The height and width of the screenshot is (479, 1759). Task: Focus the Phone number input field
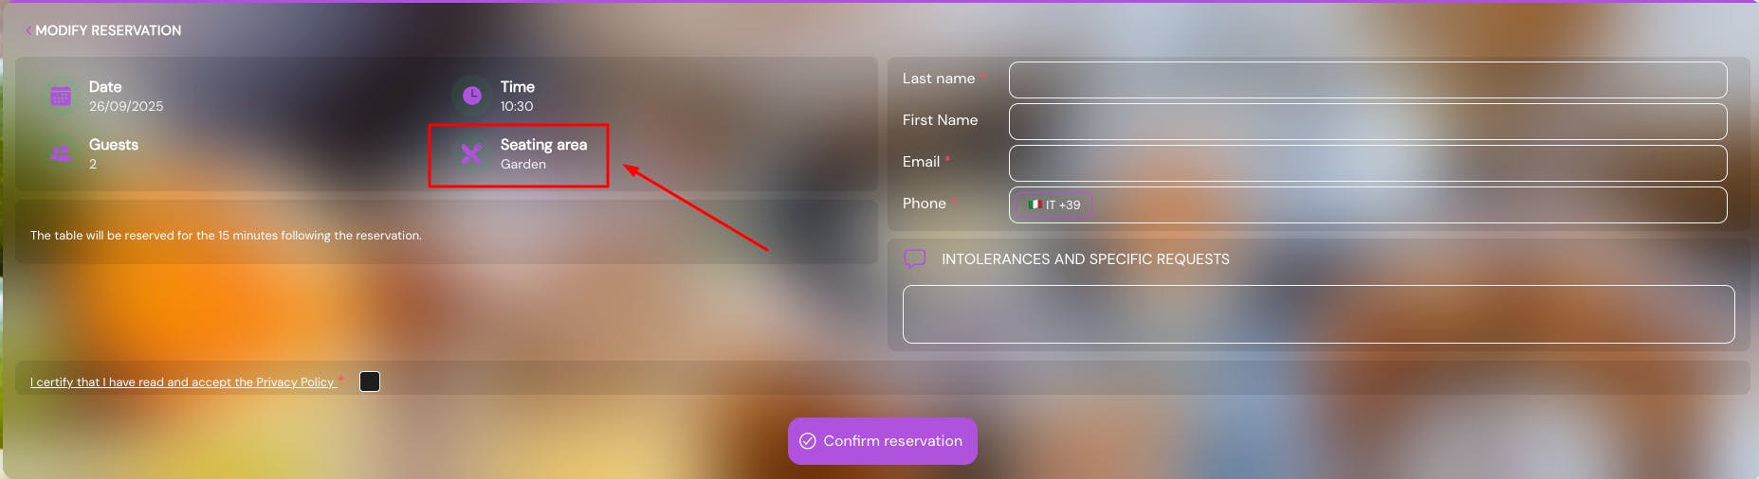coord(1408,204)
